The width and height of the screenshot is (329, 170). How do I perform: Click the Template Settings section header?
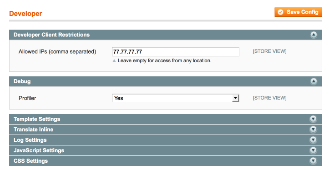coord(166,119)
